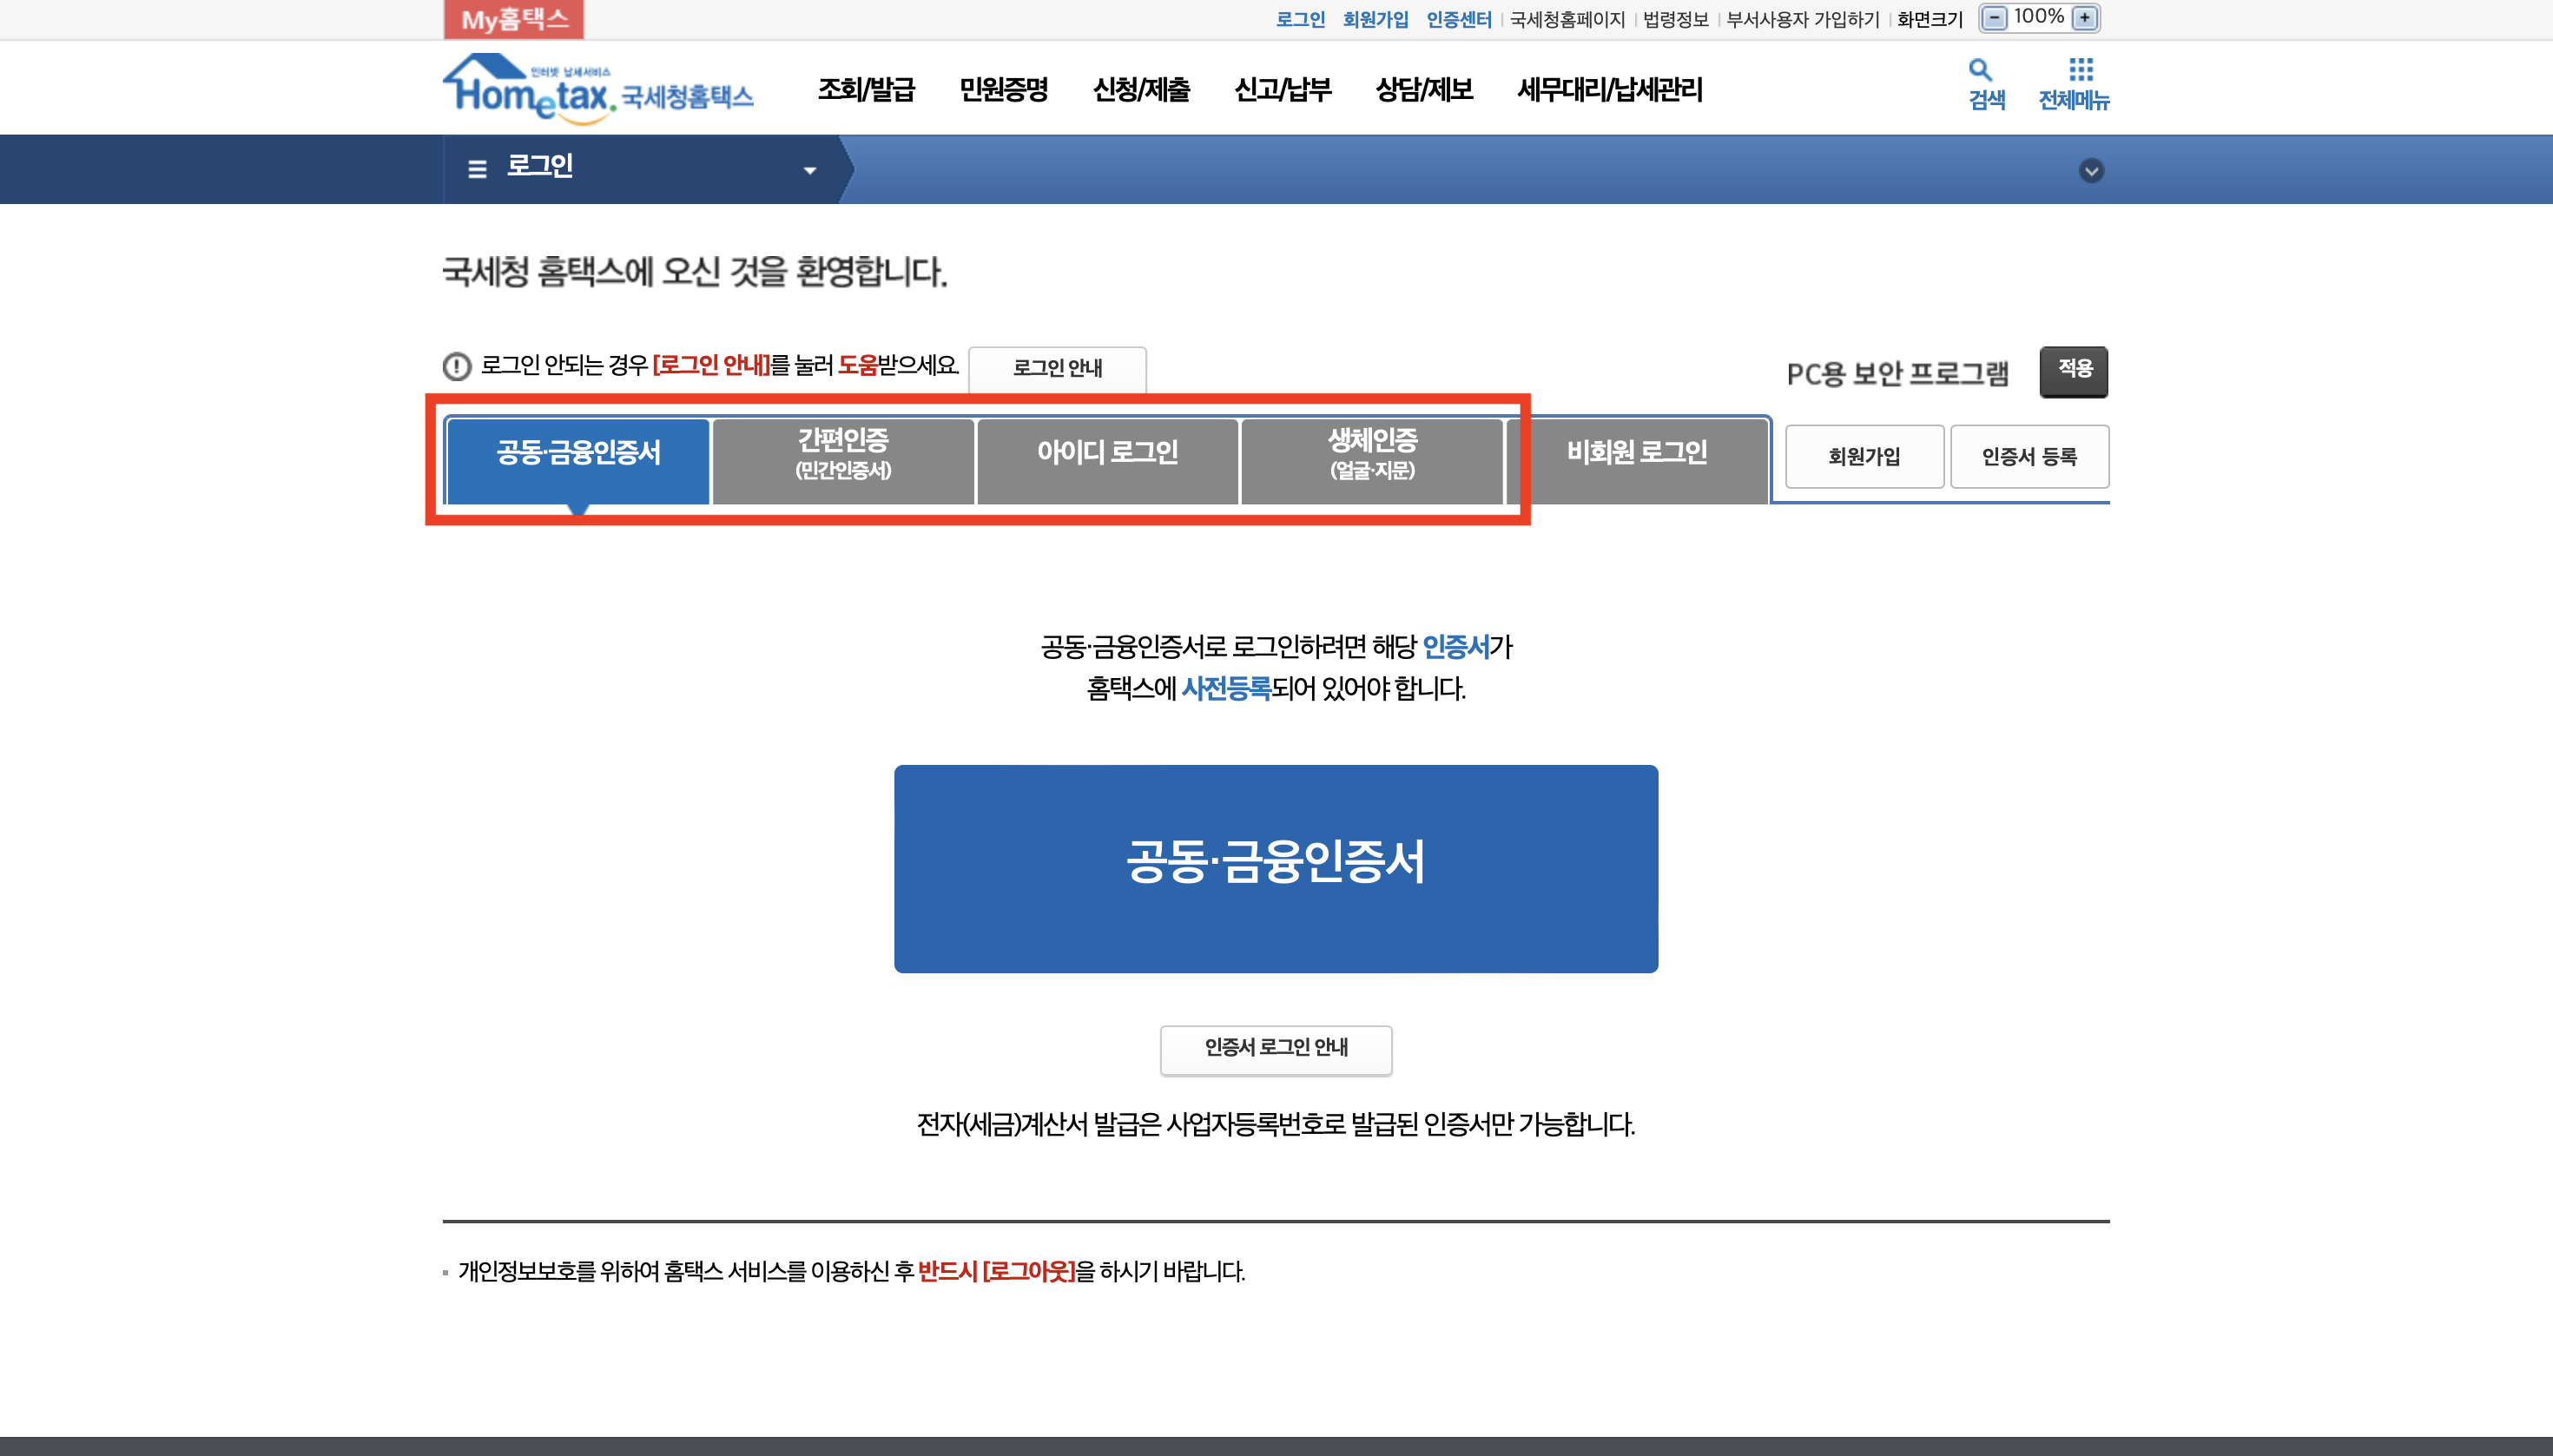Expand the 로그인 breadcrumb dropdown arrow
This screenshot has height=1456, width=2553.
pyautogui.click(x=809, y=171)
